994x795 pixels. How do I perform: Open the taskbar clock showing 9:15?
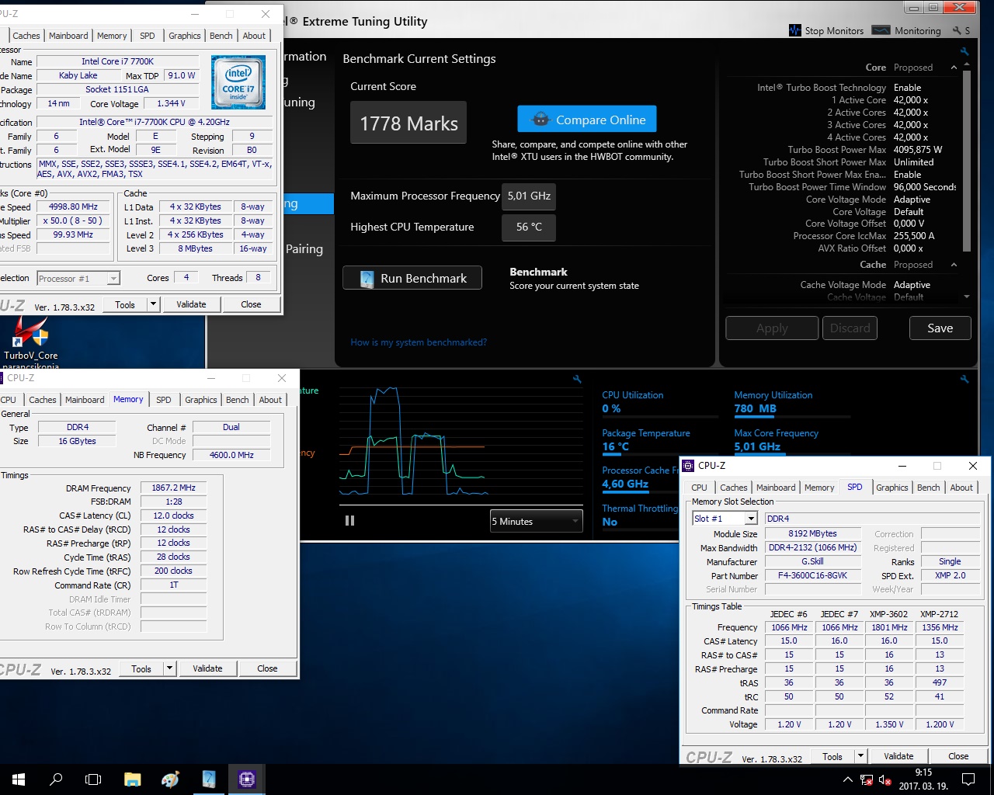tap(924, 779)
